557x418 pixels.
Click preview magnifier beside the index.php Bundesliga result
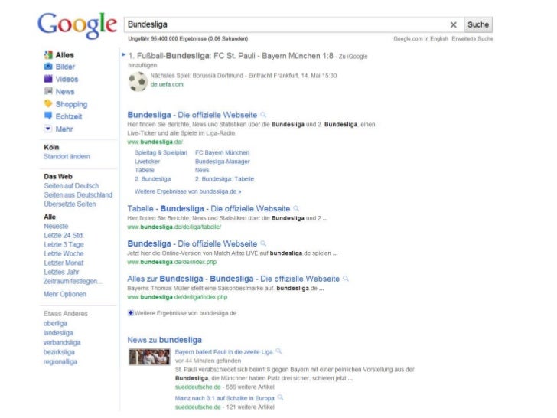tap(263, 243)
